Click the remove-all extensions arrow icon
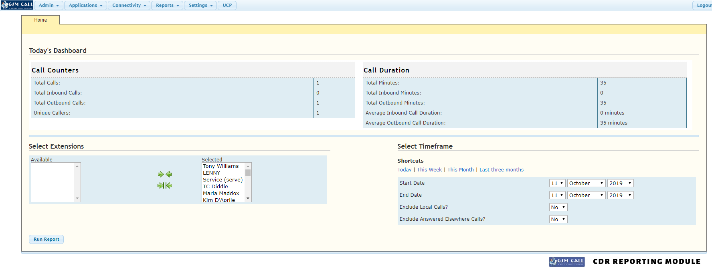Viewport: 712px width, 272px height. point(169,185)
